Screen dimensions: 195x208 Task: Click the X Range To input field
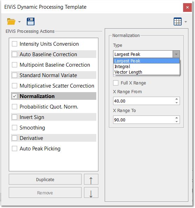[x=144, y=120]
